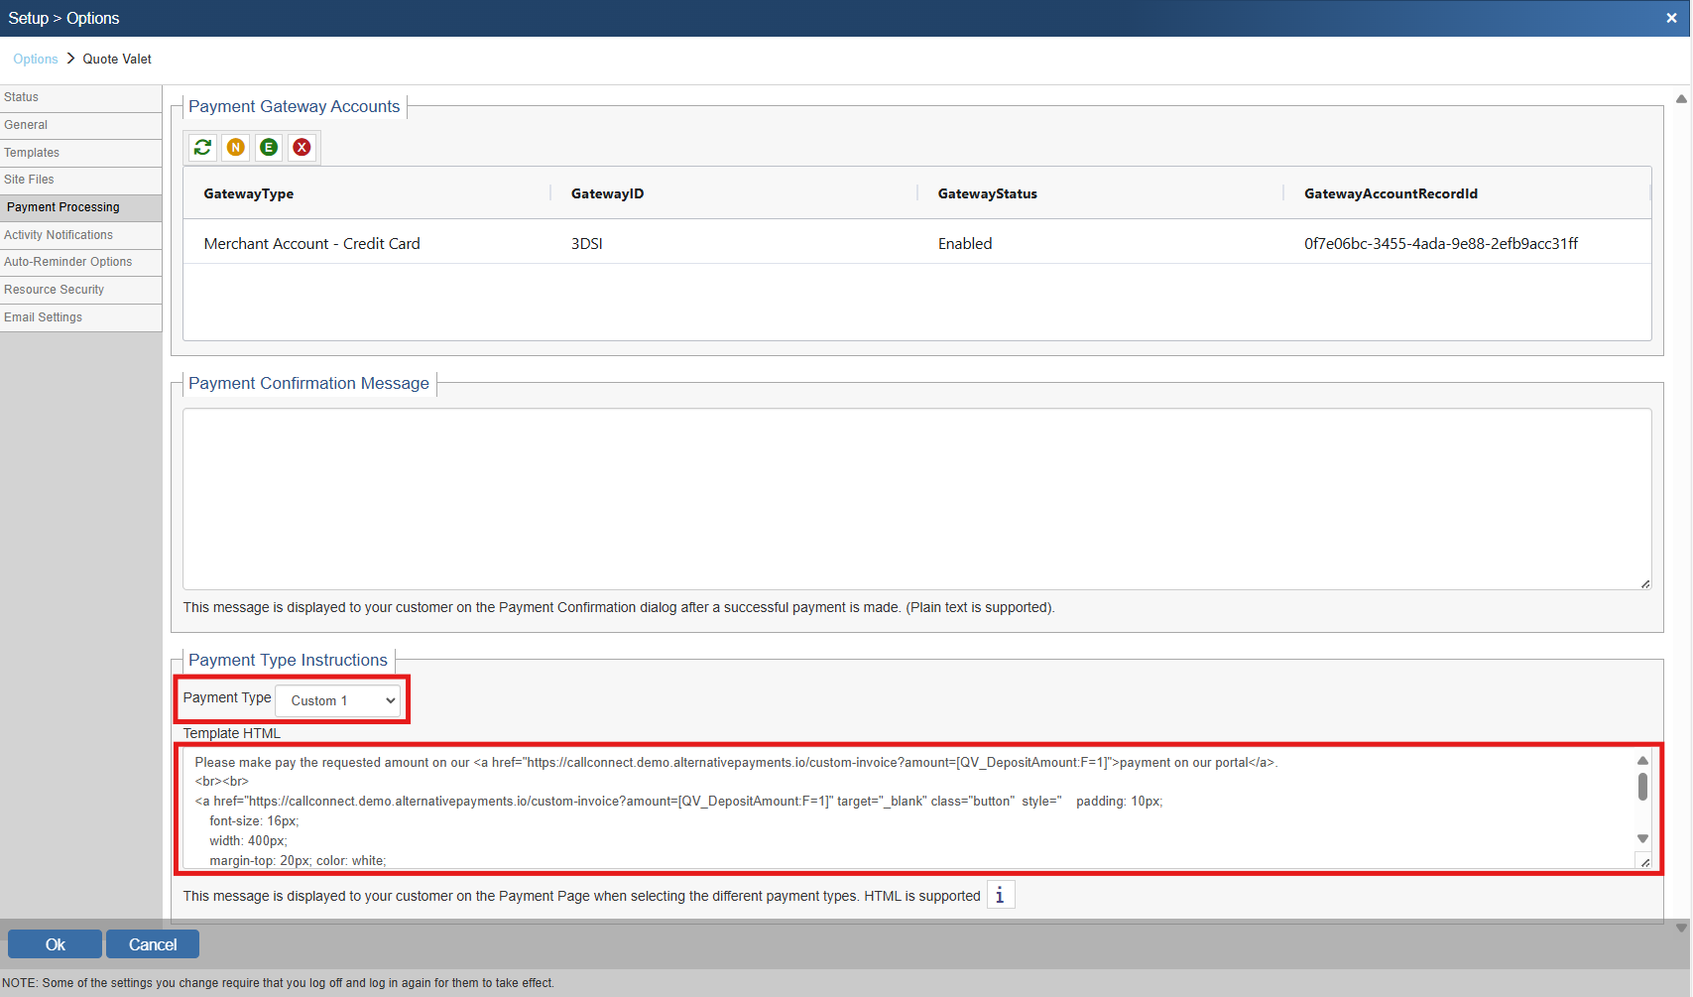Image resolution: width=1693 pixels, height=997 pixels.
Task: Click the green refresh gateway accounts icon
Action: [203, 147]
